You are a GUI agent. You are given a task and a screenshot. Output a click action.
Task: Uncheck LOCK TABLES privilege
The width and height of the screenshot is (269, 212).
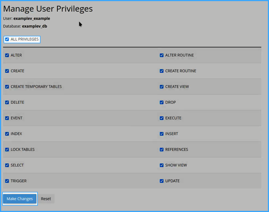pos(7,149)
